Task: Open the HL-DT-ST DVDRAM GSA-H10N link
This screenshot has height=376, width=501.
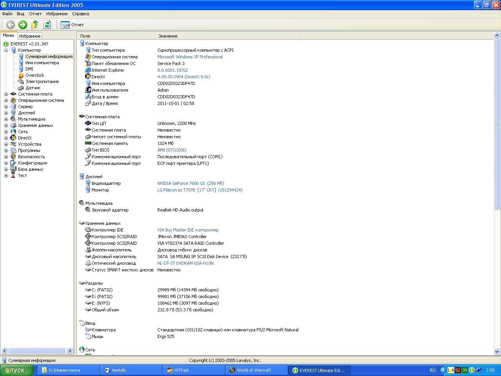Action: [x=186, y=263]
